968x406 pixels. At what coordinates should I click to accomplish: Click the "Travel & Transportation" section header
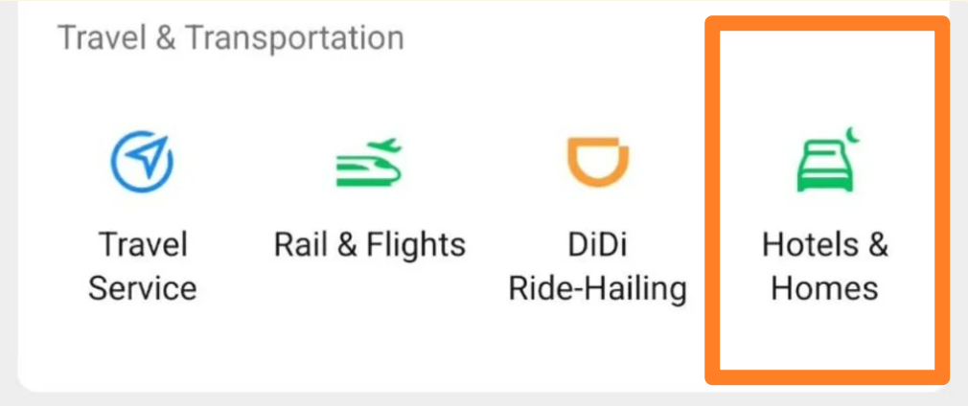click(230, 38)
